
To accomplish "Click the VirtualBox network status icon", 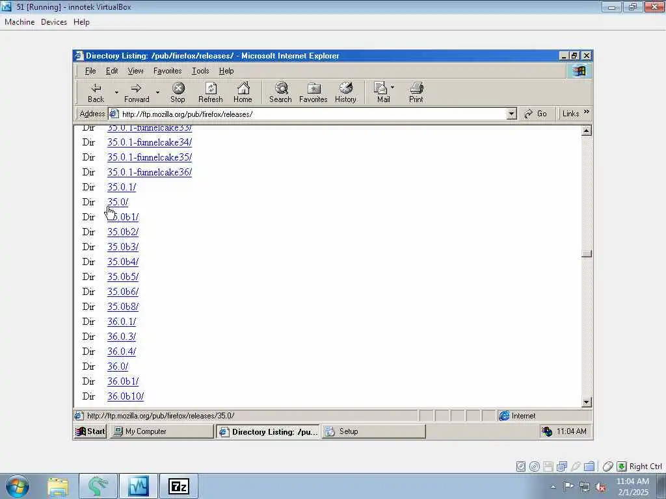I will pos(562,467).
